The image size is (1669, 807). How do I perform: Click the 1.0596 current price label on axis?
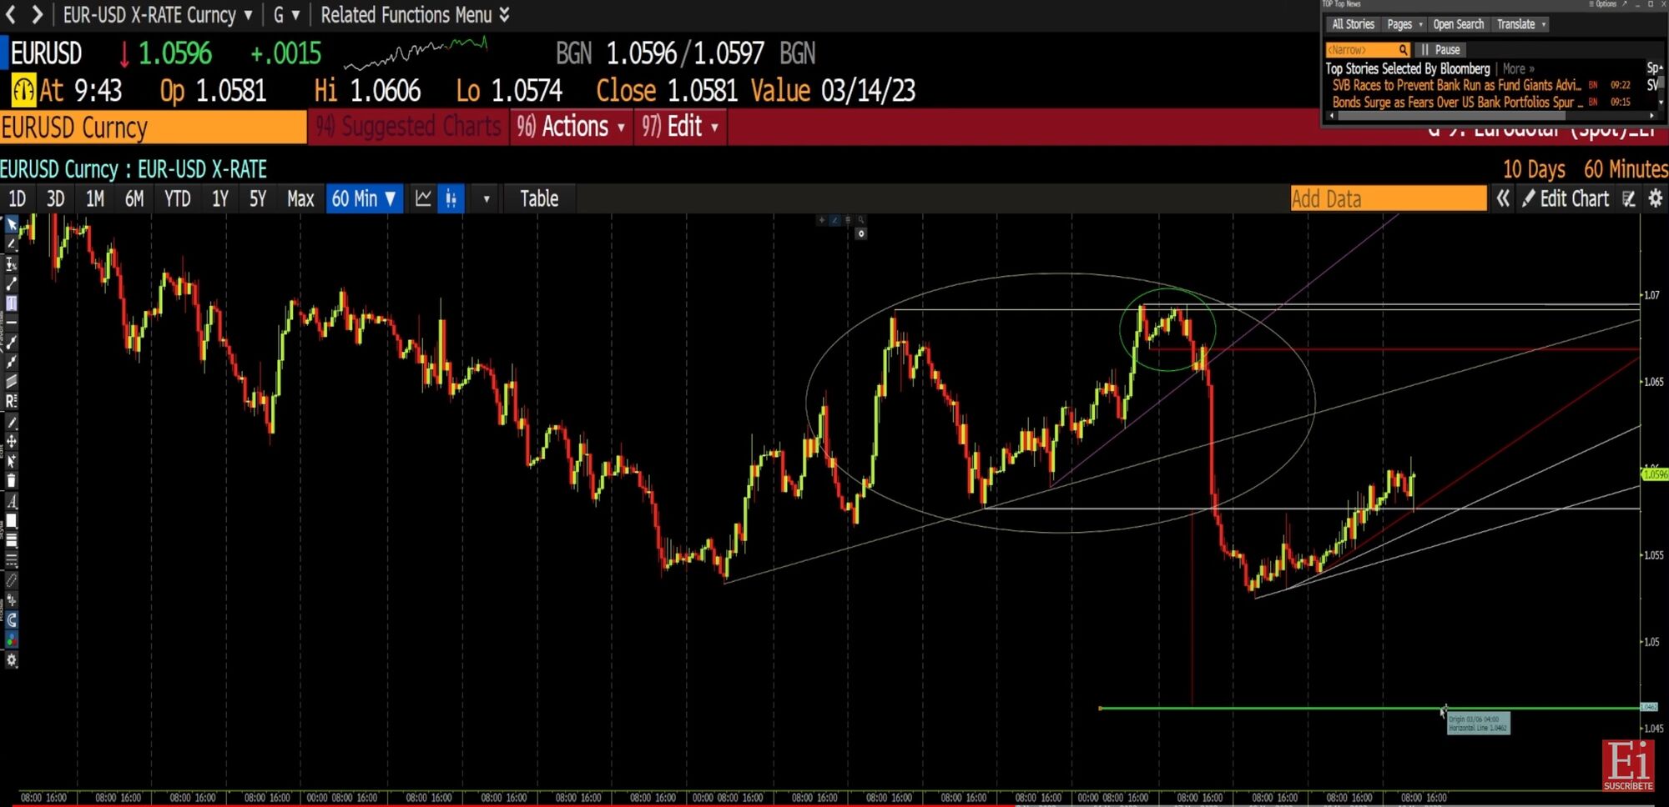(1655, 474)
